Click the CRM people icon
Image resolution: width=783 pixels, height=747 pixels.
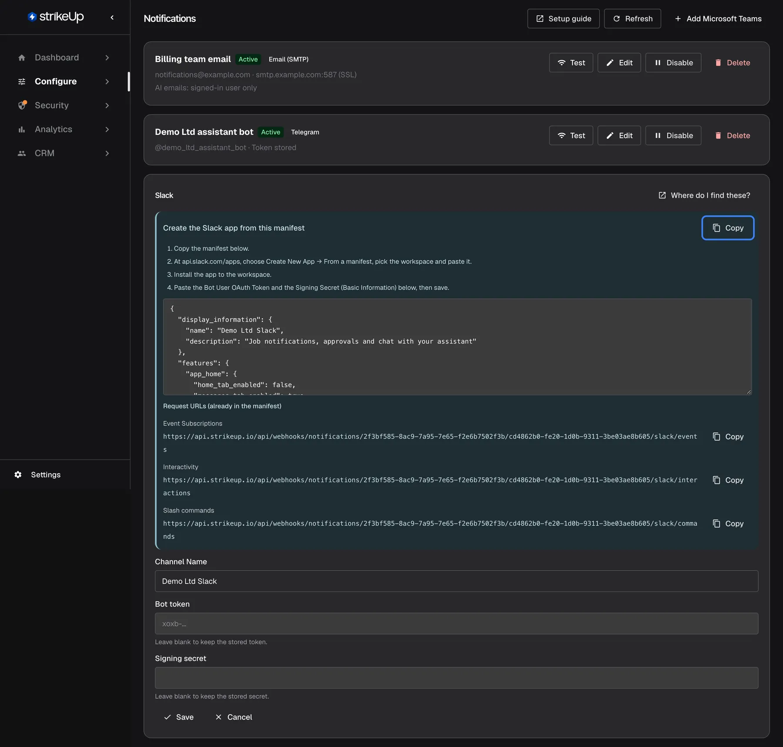(x=22, y=153)
